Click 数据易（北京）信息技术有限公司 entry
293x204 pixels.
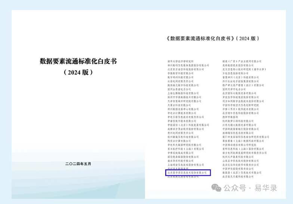(242, 173)
